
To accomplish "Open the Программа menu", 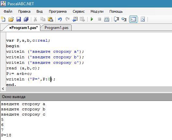I will pyautogui.click(x=58, y=11).
